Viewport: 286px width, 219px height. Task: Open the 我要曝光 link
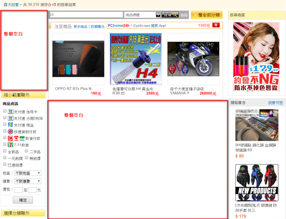click(x=98, y=27)
